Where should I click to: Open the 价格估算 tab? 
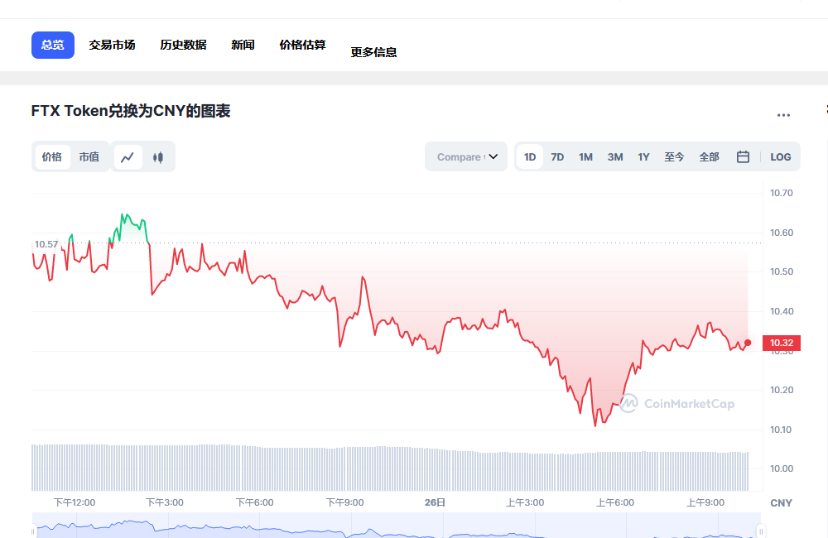[302, 45]
